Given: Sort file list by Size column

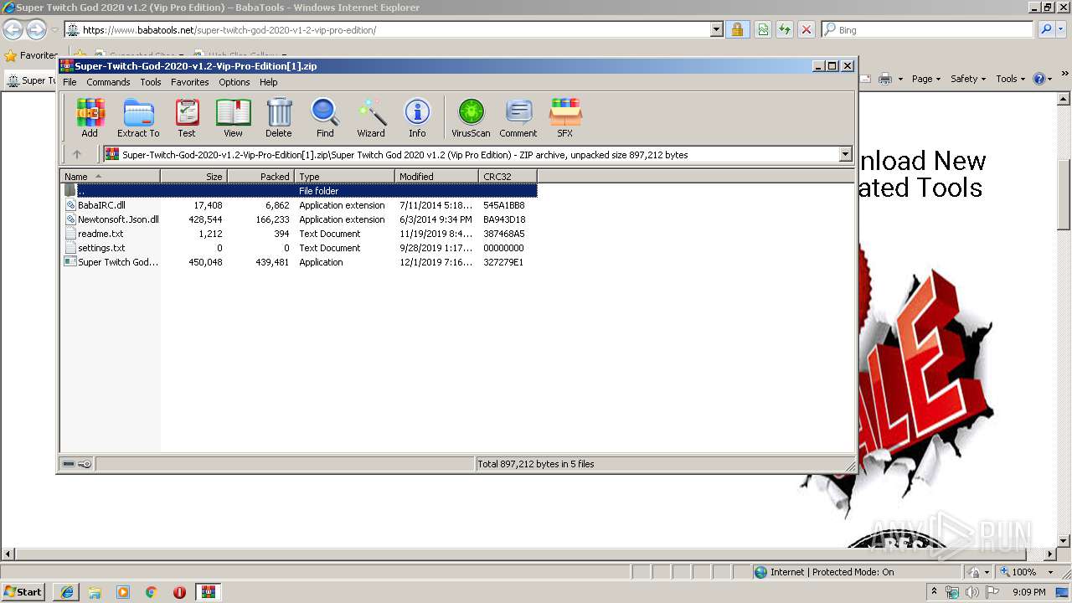Looking at the screenshot, I should [193, 177].
